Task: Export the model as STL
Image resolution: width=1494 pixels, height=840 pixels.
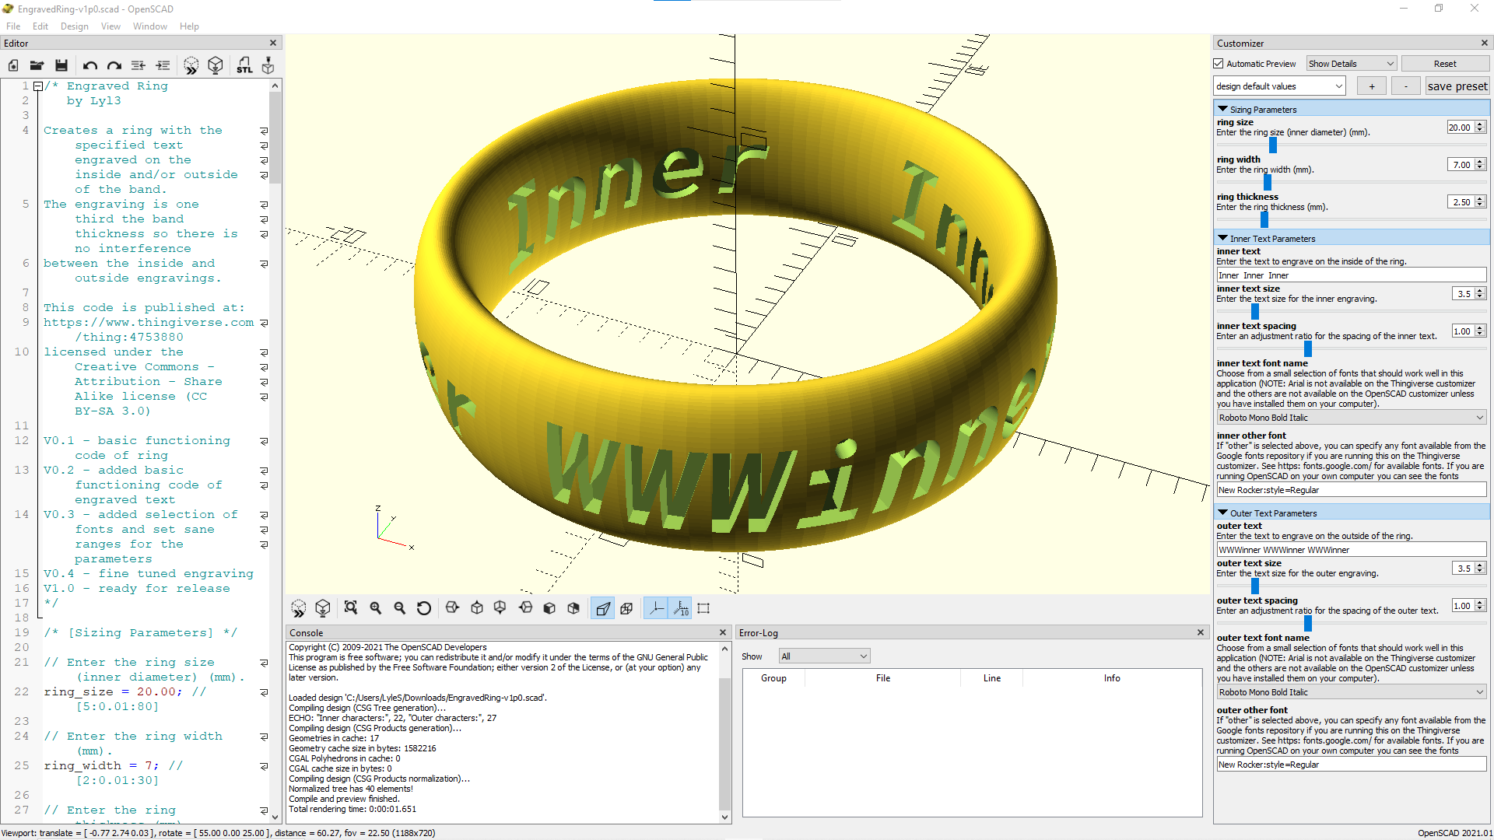Action: pyautogui.click(x=244, y=65)
